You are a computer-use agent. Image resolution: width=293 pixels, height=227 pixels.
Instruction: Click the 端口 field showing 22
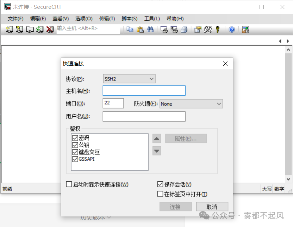coord(113,103)
